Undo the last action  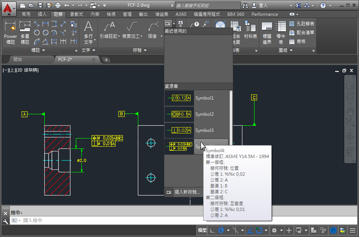tap(67, 5)
